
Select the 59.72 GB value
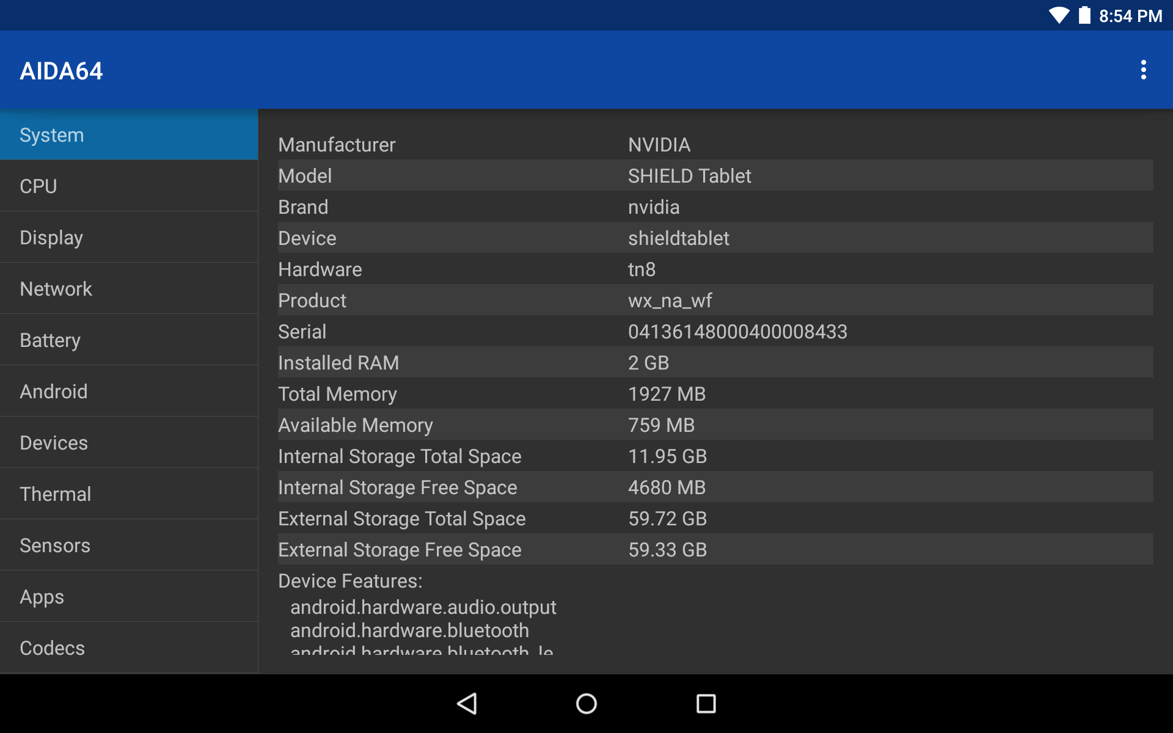[x=667, y=519]
